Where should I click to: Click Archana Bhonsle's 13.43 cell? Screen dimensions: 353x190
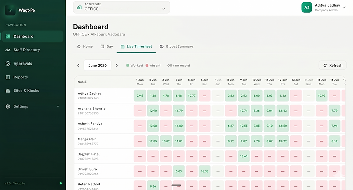click(283, 111)
